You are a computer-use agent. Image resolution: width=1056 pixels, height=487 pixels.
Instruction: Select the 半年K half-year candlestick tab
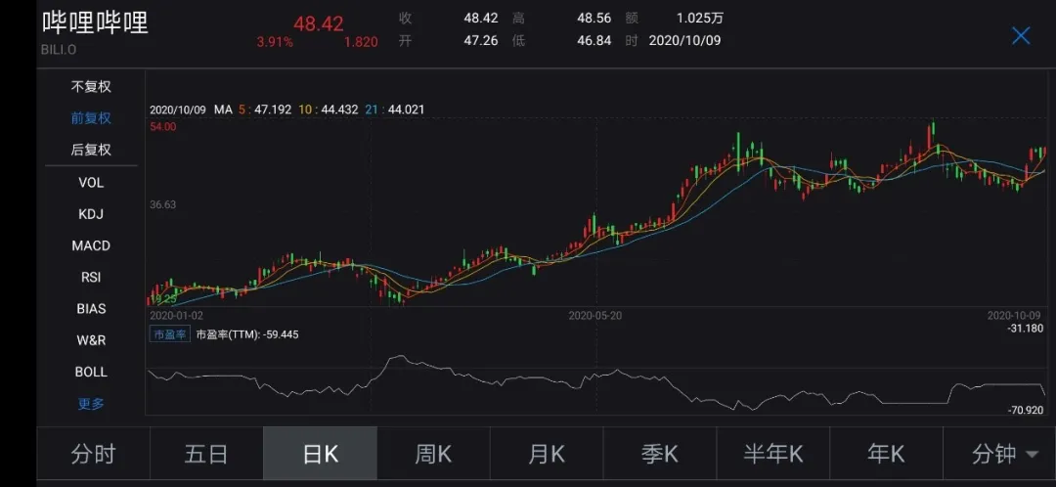coord(773,454)
